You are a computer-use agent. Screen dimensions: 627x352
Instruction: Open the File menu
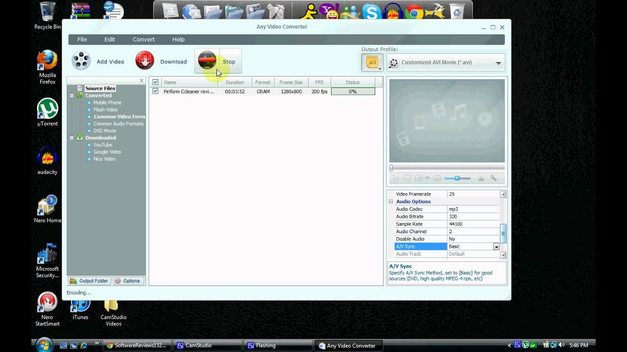[x=82, y=40]
